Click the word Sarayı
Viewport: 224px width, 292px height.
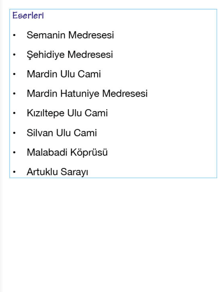coord(74,172)
